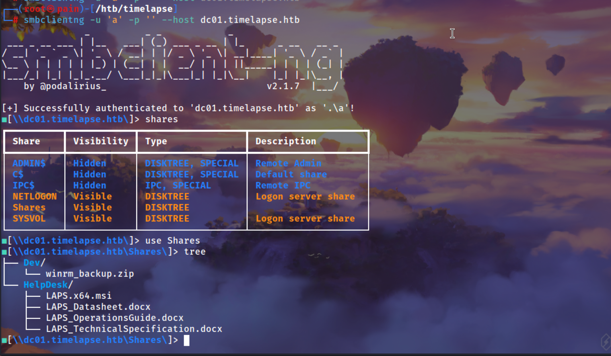Click the Dev/ folder in the tree
Screen dimensions: 611x356
click(34, 263)
